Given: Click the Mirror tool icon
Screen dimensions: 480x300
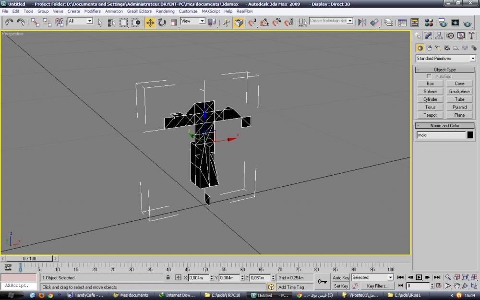Looking at the screenshot, I should 362,23.
